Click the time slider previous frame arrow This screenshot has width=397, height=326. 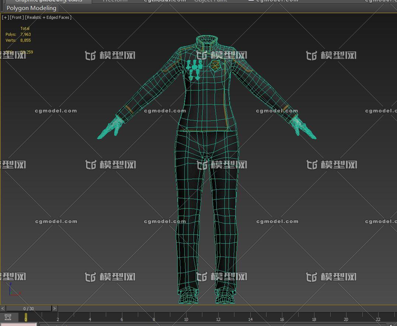[3, 308]
